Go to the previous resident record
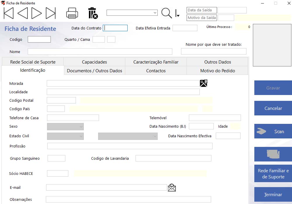This screenshot has height=204, width=292. pos(23,13)
